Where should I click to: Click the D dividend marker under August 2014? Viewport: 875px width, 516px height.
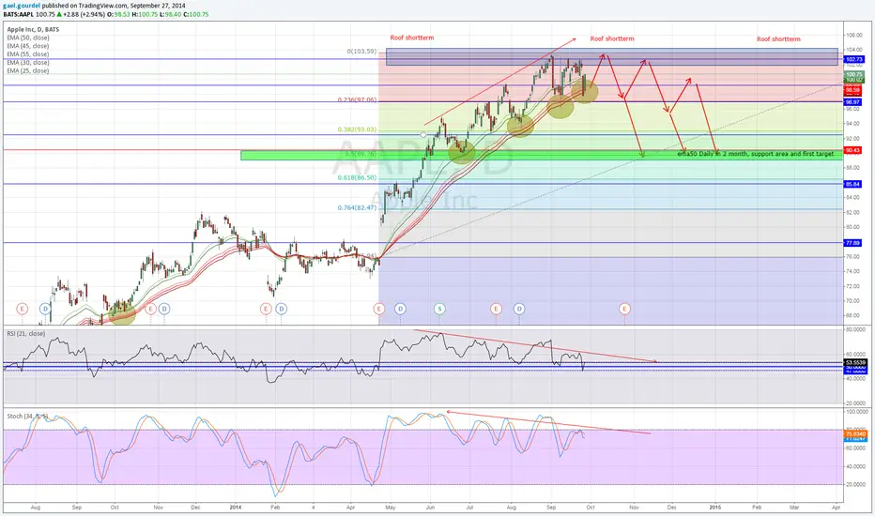coord(519,309)
